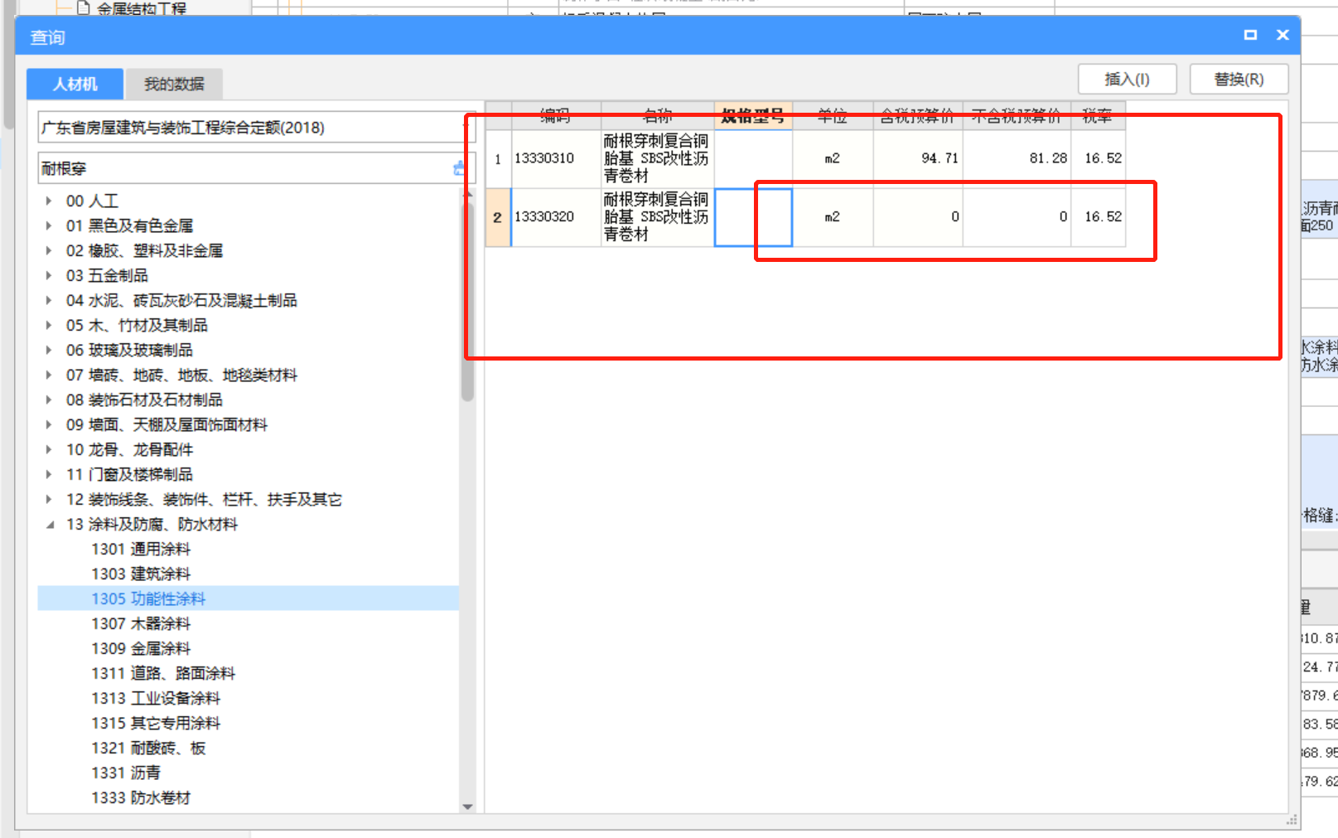The height and width of the screenshot is (838, 1338).
Task: Click the empty 规格型号 cell in row 2
Action: click(x=753, y=217)
